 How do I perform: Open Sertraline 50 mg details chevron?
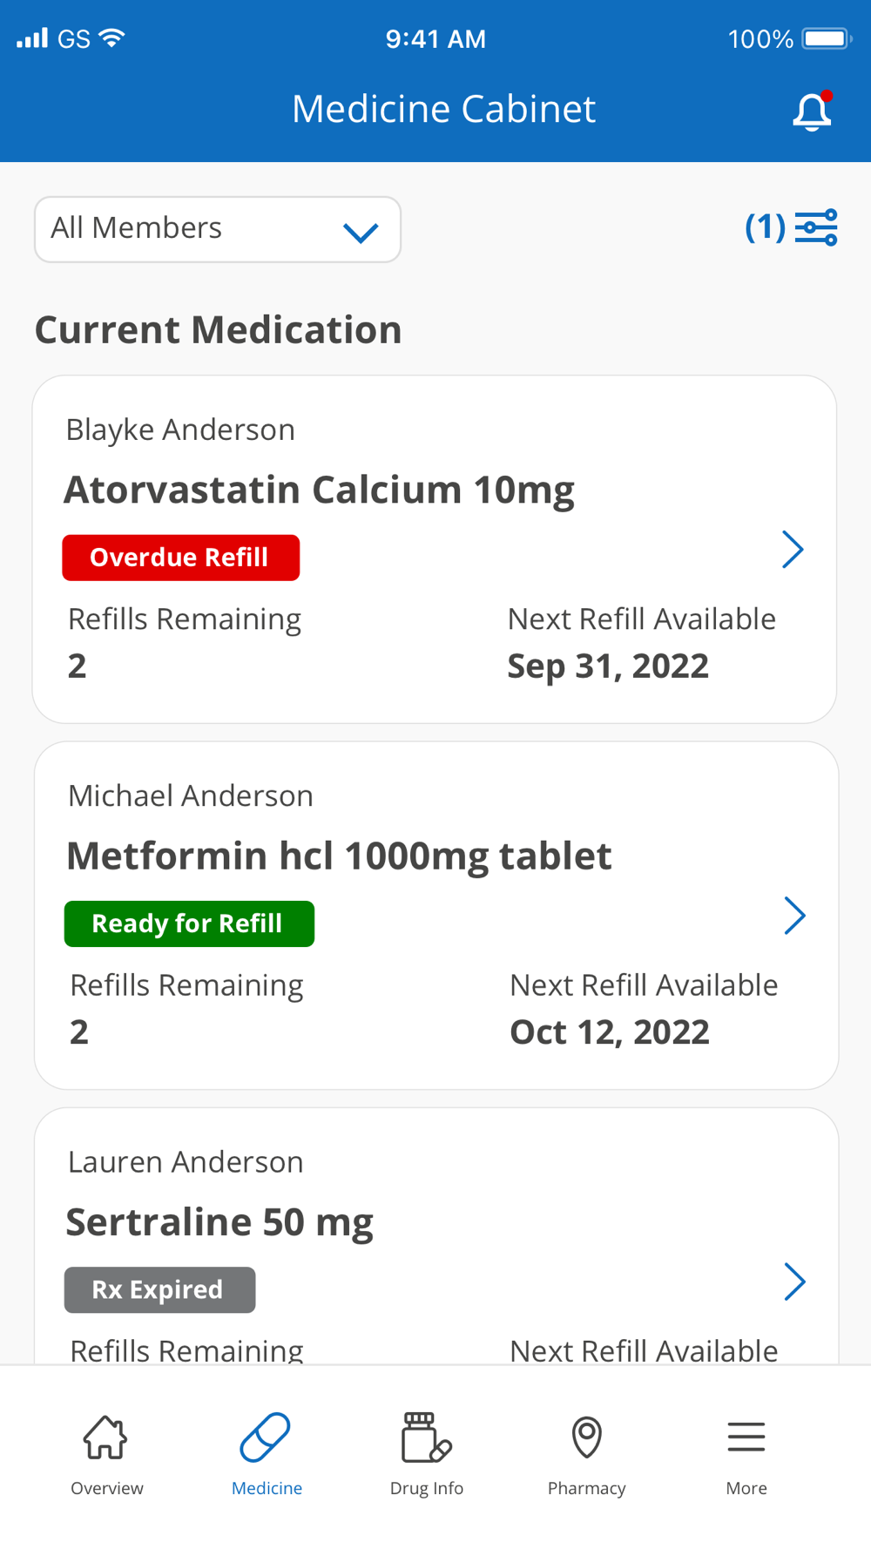tap(793, 1282)
